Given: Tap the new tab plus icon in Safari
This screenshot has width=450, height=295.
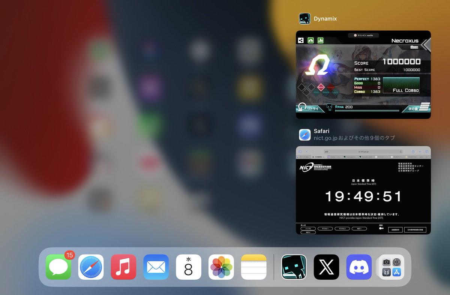Looking at the screenshot, I should pyautogui.click(x=420, y=151).
